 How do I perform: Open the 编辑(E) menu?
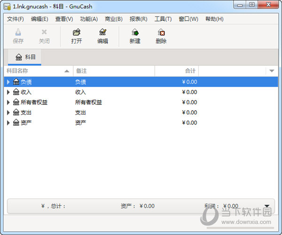(39, 19)
